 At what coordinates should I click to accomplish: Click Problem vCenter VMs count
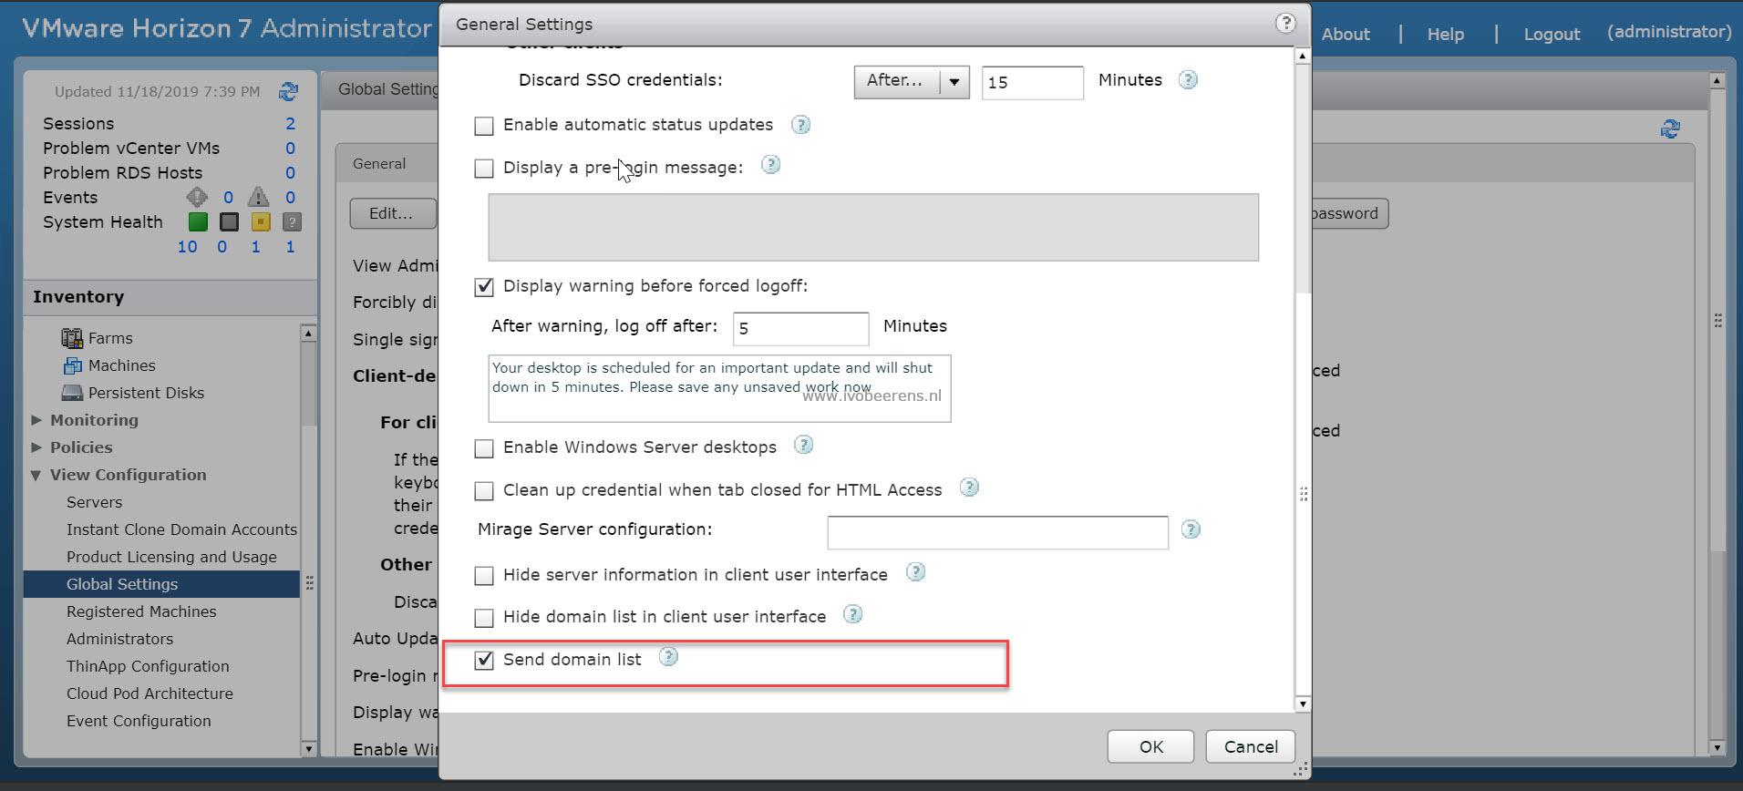[291, 148]
